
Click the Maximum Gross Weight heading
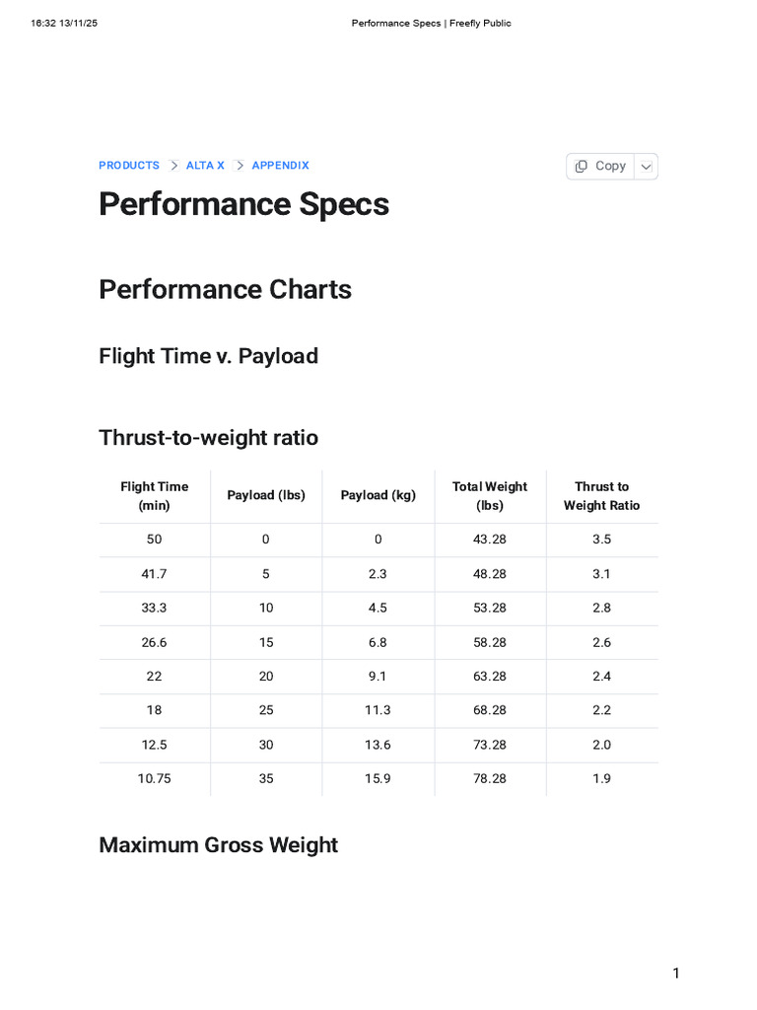pyautogui.click(x=218, y=845)
